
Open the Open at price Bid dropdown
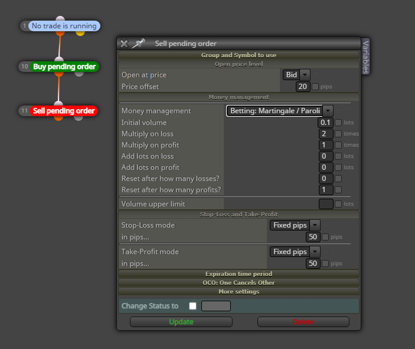point(296,75)
